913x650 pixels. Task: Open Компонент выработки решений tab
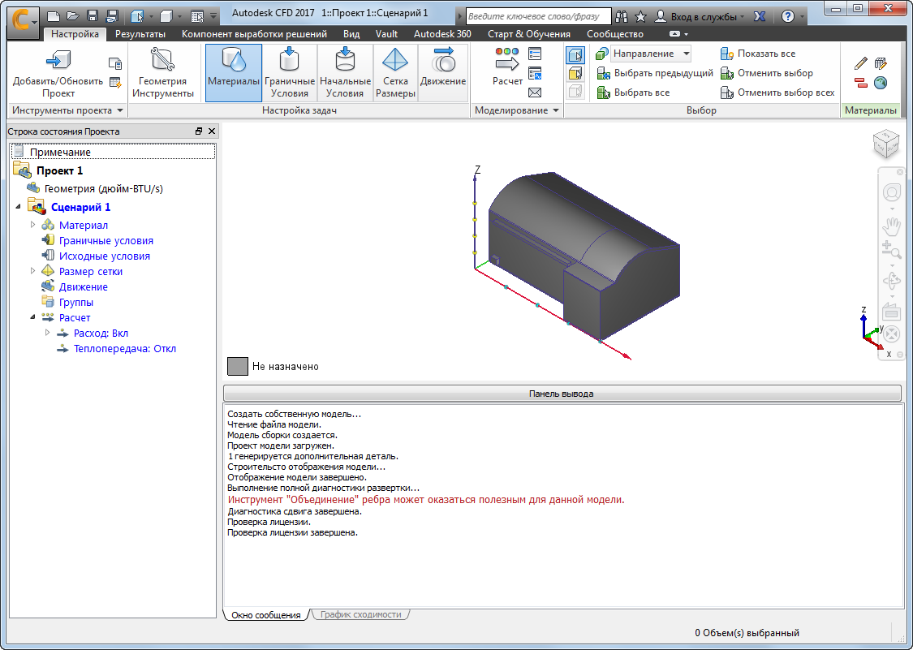tap(254, 34)
